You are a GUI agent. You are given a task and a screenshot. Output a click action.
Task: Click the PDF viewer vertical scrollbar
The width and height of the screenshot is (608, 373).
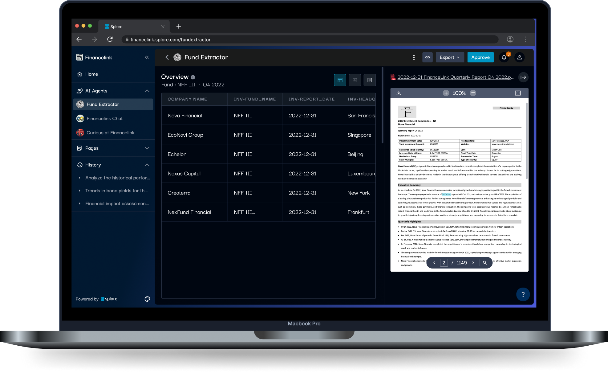point(526,141)
